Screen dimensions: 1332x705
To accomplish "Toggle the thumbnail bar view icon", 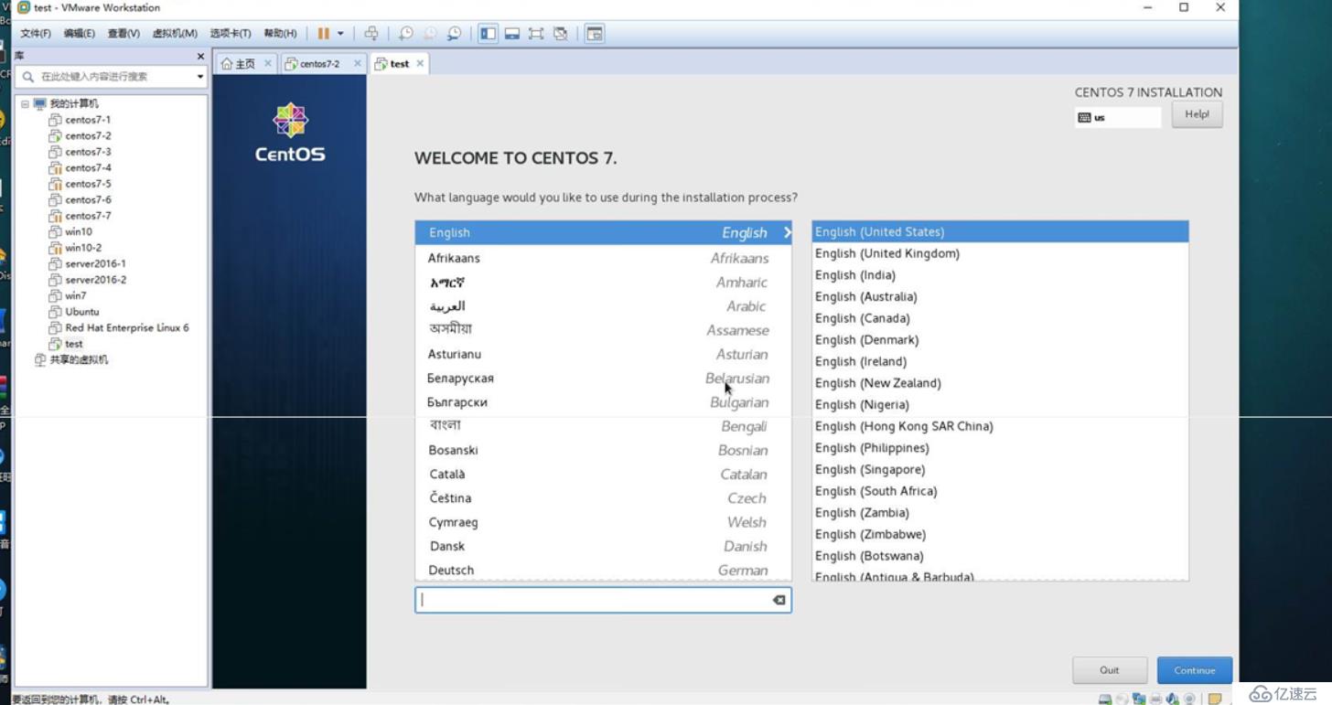I will 512,34.
